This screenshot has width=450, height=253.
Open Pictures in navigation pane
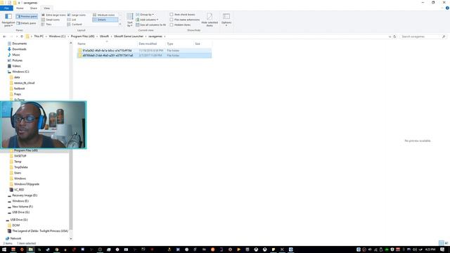pyautogui.click(x=17, y=60)
